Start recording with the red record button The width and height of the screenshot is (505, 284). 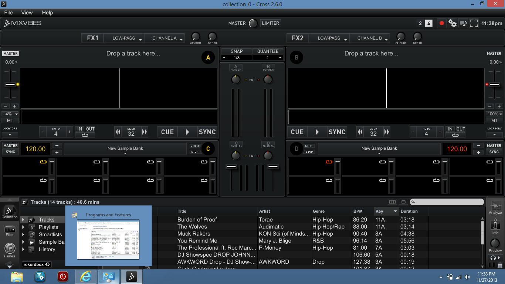(x=441, y=23)
